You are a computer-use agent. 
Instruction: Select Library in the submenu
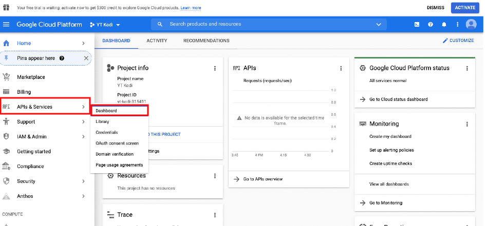[x=120, y=121]
